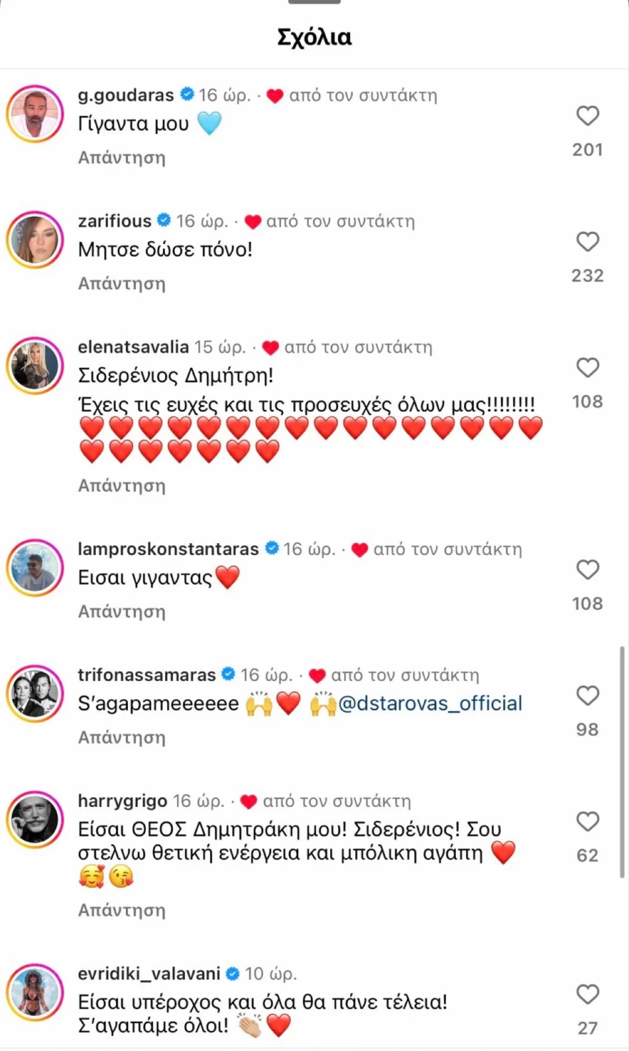The width and height of the screenshot is (629, 1051).
Task: Like elenatsavalia's comment with the heart
Action: tap(588, 368)
